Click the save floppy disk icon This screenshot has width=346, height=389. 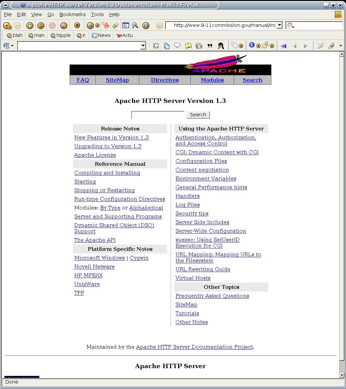tap(146, 25)
